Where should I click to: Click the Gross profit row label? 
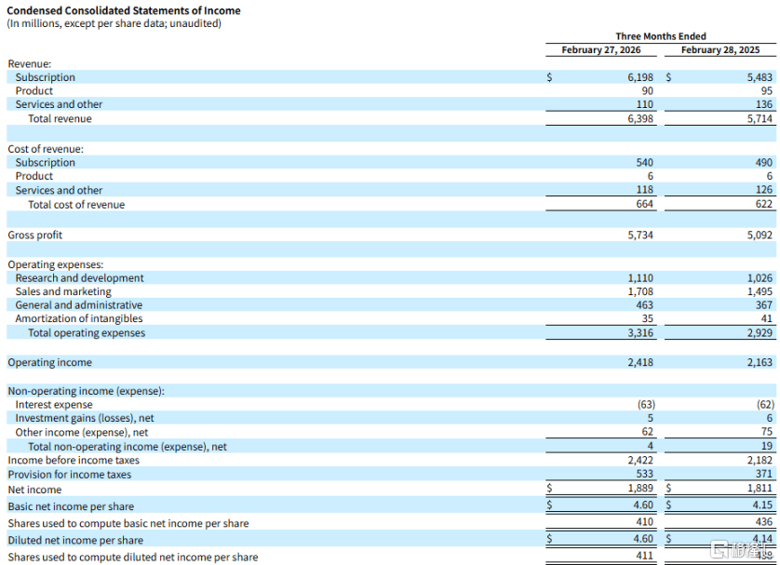pyautogui.click(x=35, y=235)
